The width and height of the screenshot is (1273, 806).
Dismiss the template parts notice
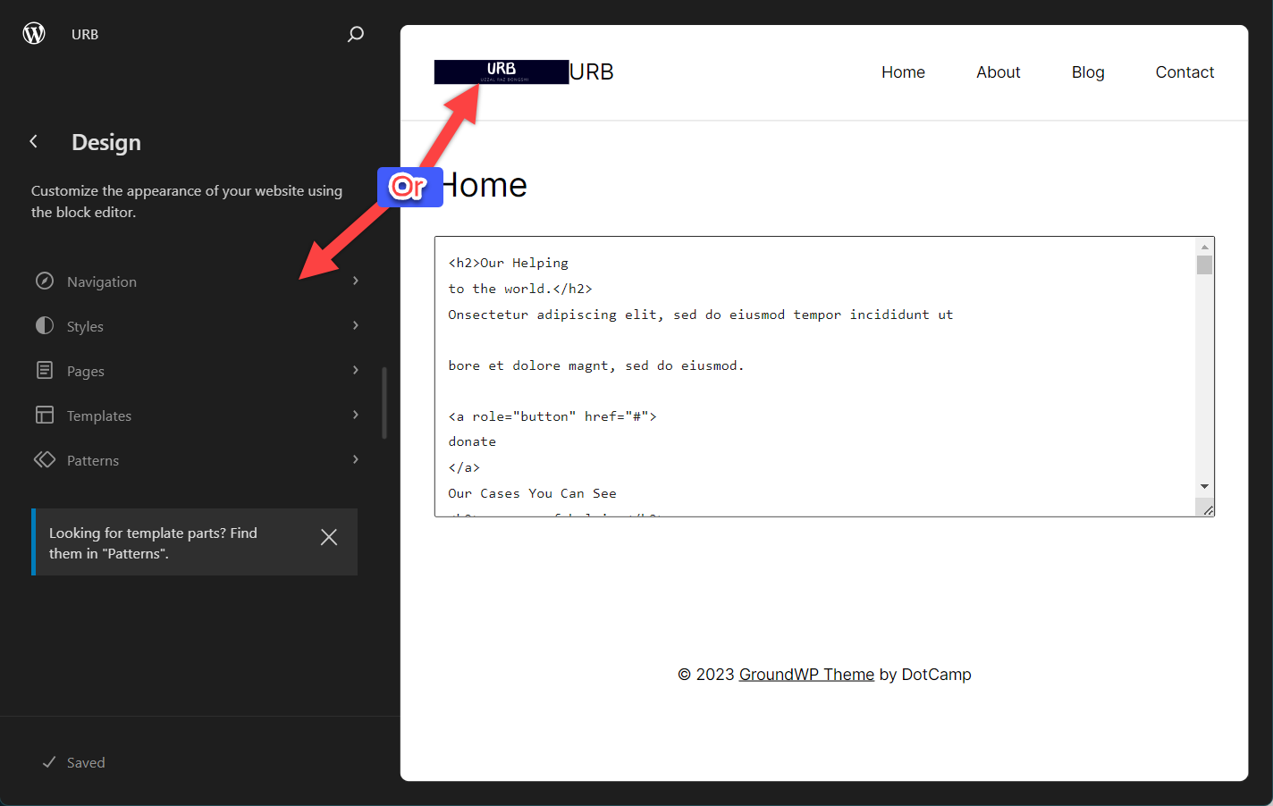pyautogui.click(x=329, y=537)
